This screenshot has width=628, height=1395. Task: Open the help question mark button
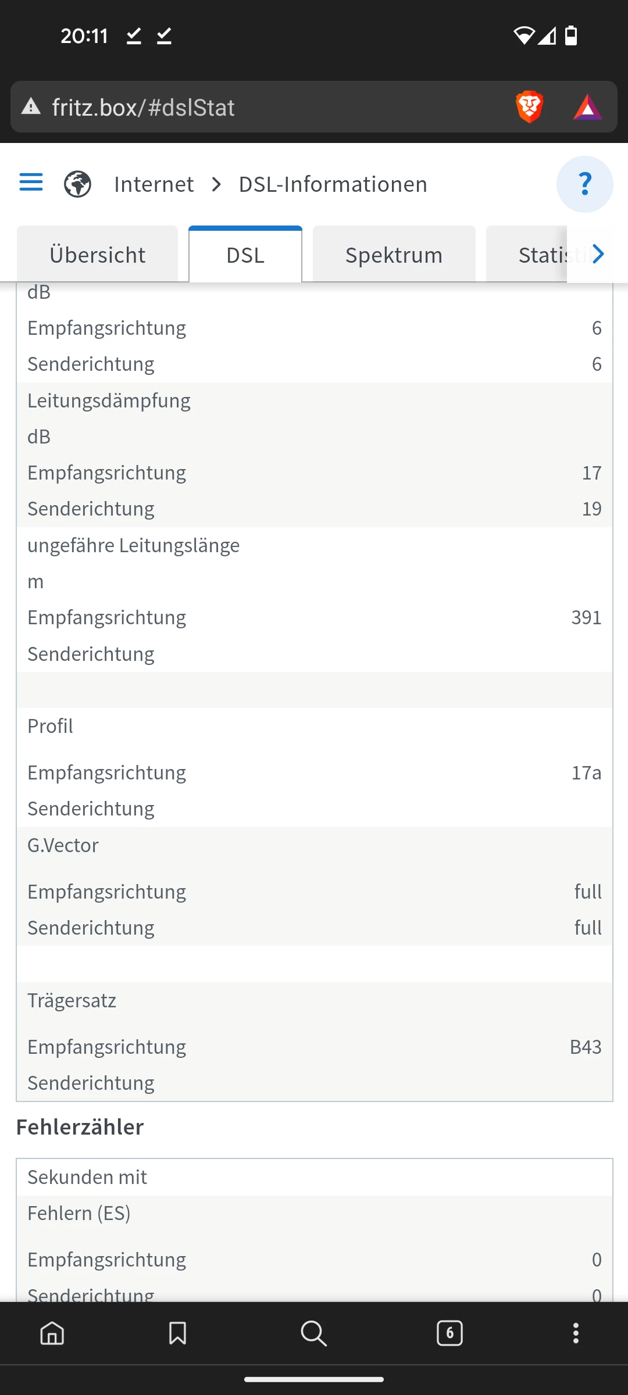click(x=584, y=184)
